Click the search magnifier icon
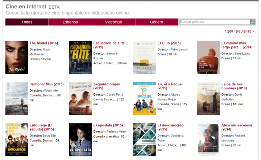 pyautogui.click(x=253, y=22)
